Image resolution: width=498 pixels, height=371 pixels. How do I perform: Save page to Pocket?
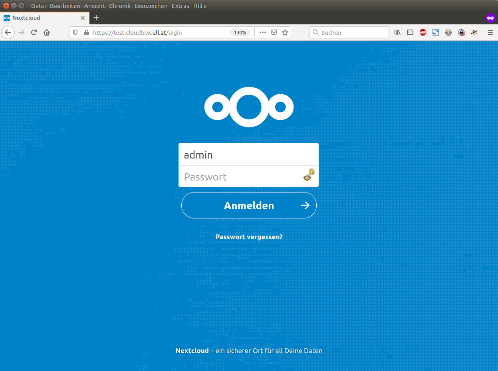[274, 33]
